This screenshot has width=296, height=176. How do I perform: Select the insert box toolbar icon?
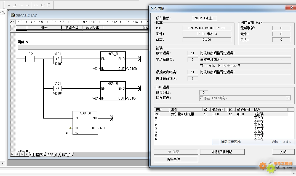pyautogui.click(x=49, y=5)
